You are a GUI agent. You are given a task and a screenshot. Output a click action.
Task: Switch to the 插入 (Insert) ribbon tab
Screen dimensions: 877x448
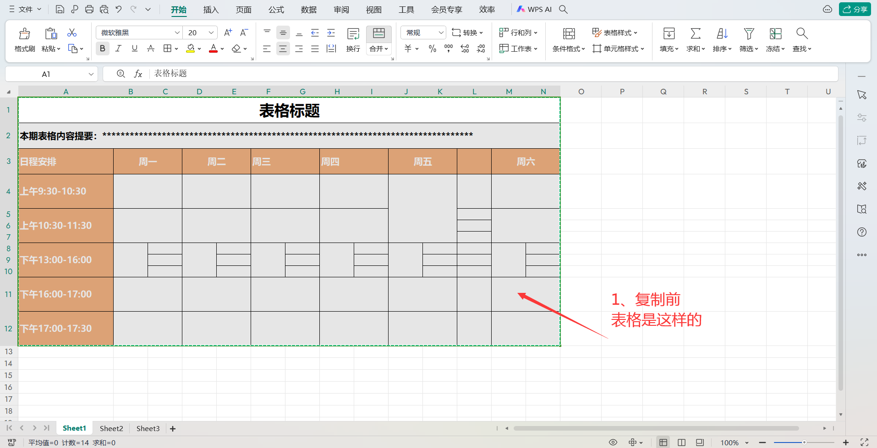[211, 10]
